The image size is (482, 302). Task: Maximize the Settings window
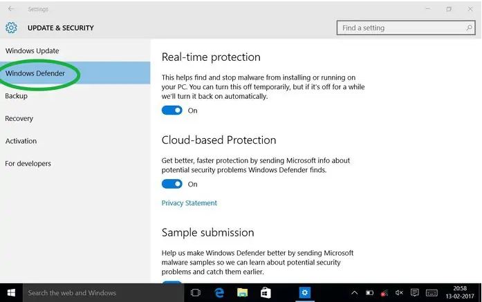449,9
